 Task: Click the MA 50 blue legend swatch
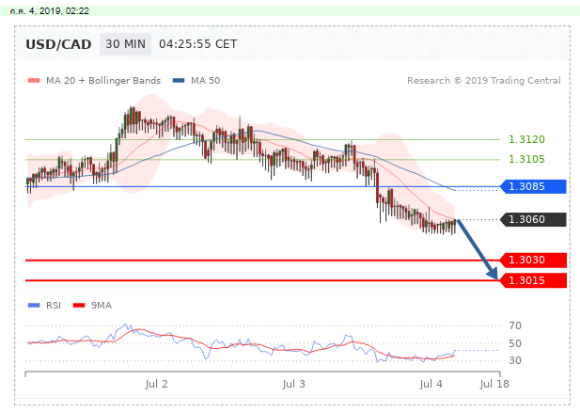point(179,80)
